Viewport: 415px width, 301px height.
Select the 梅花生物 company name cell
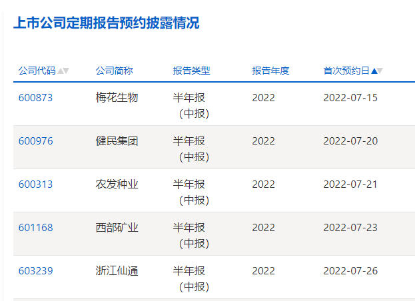tap(117, 98)
